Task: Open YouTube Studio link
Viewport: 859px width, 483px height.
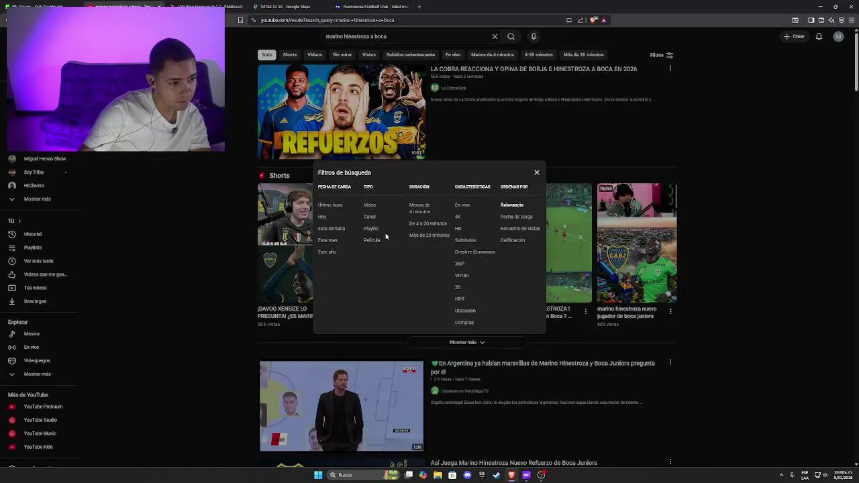Action: tap(40, 420)
